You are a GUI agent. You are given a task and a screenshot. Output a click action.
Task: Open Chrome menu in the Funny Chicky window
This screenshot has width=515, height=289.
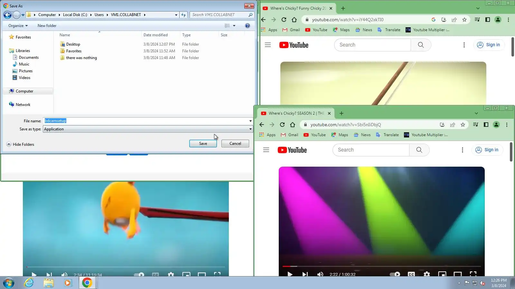[509, 20]
